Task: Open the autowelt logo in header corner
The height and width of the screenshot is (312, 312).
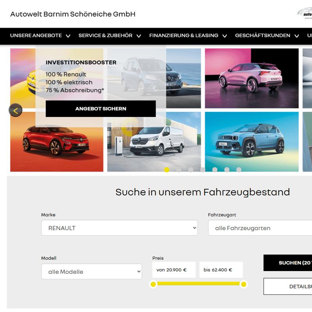Action: pyautogui.click(x=305, y=14)
